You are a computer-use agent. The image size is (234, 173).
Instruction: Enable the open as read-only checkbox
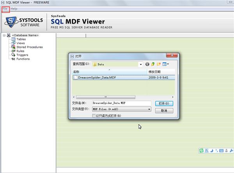(x=94, y=116)
